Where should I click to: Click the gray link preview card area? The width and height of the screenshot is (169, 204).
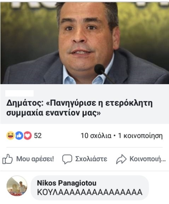click(x=84, y=104)
